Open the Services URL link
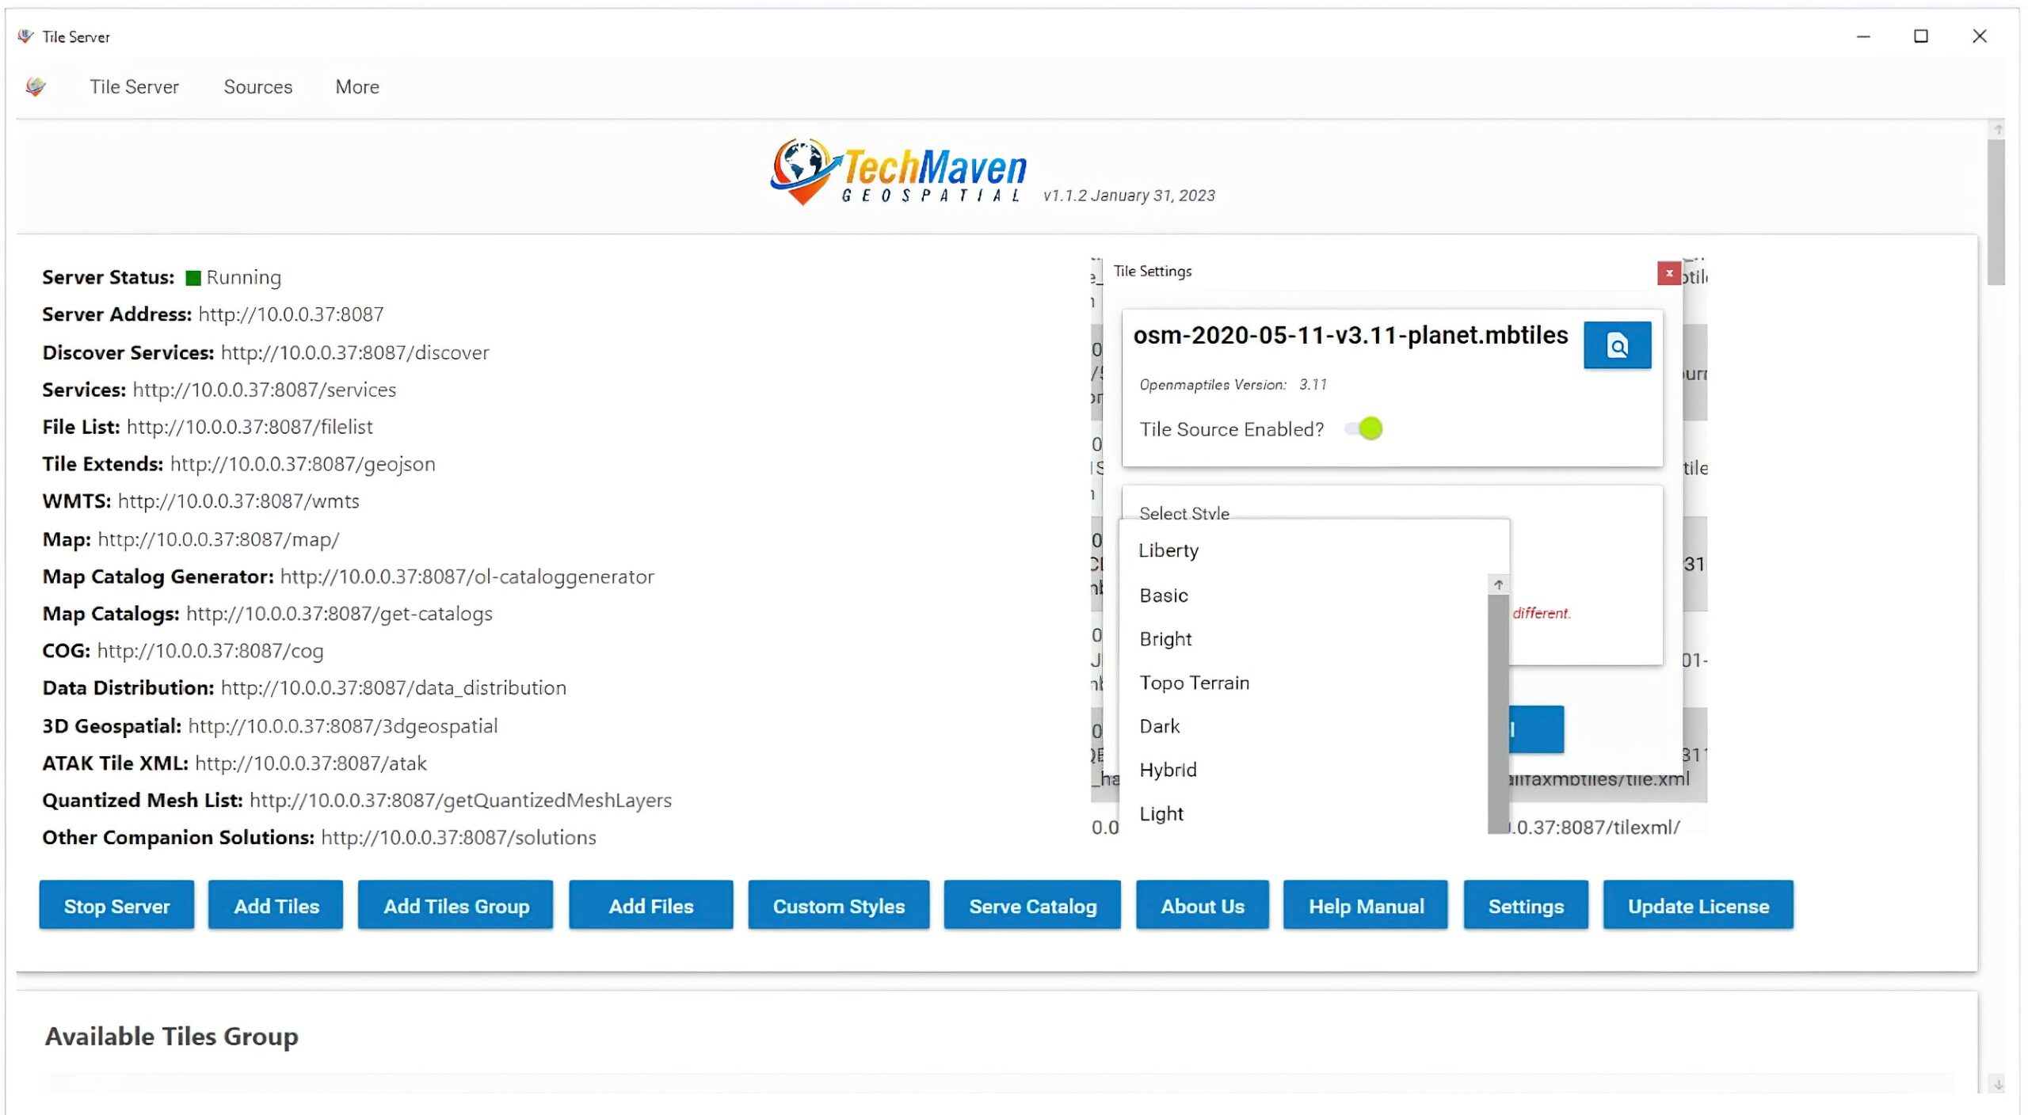The image size is (2028, 1115). (264, 390)
